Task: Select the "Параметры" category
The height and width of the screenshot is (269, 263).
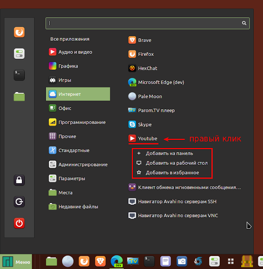Action: coord(78,179)
